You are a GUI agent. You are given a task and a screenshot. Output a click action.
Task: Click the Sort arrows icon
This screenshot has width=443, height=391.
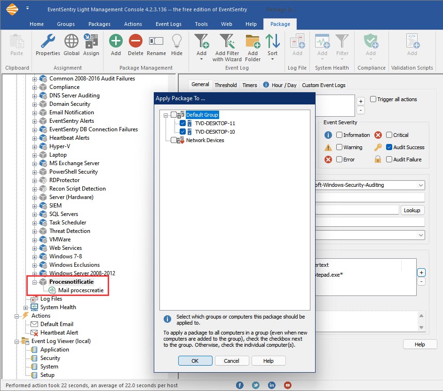pos(272,41)
